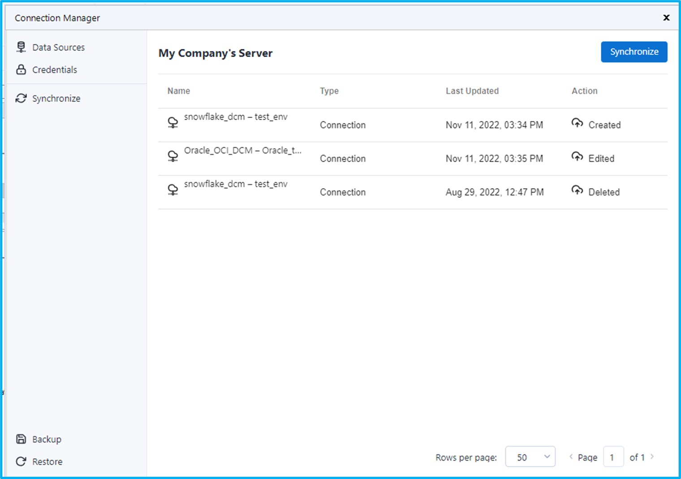This screenshot has height=479, width=681.
Task: Click the cloud upload icon beside Deleted
Action: pos(578,190)
